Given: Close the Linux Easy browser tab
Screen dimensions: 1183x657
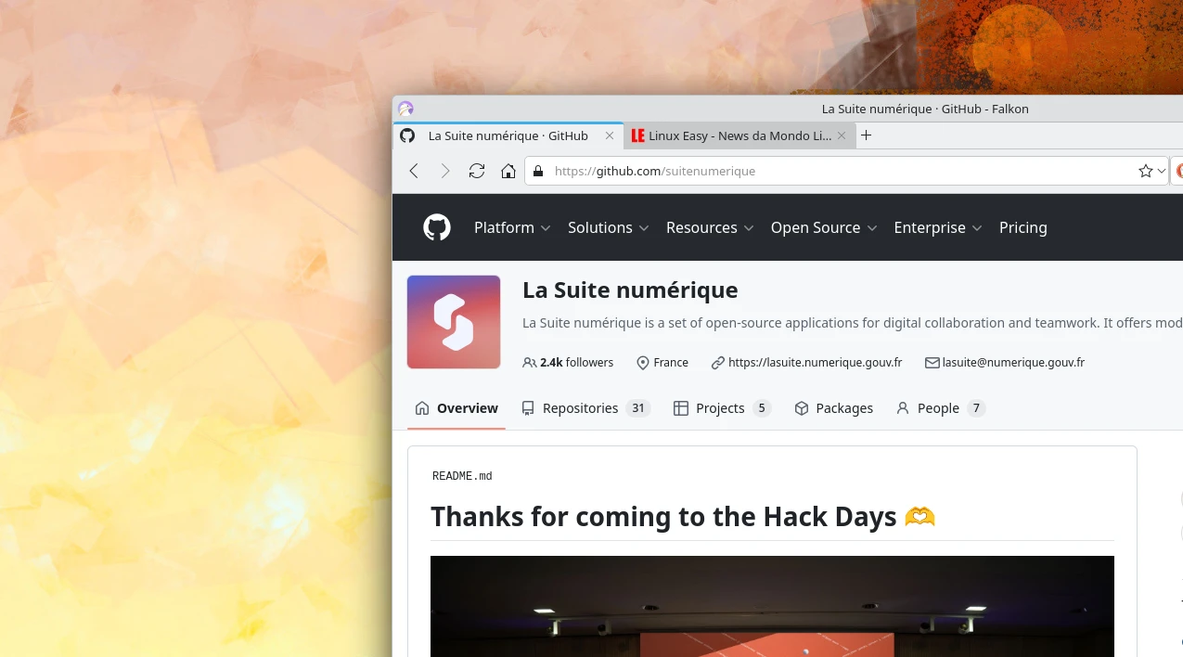Looking at the screenshot, I should point(842,135).
